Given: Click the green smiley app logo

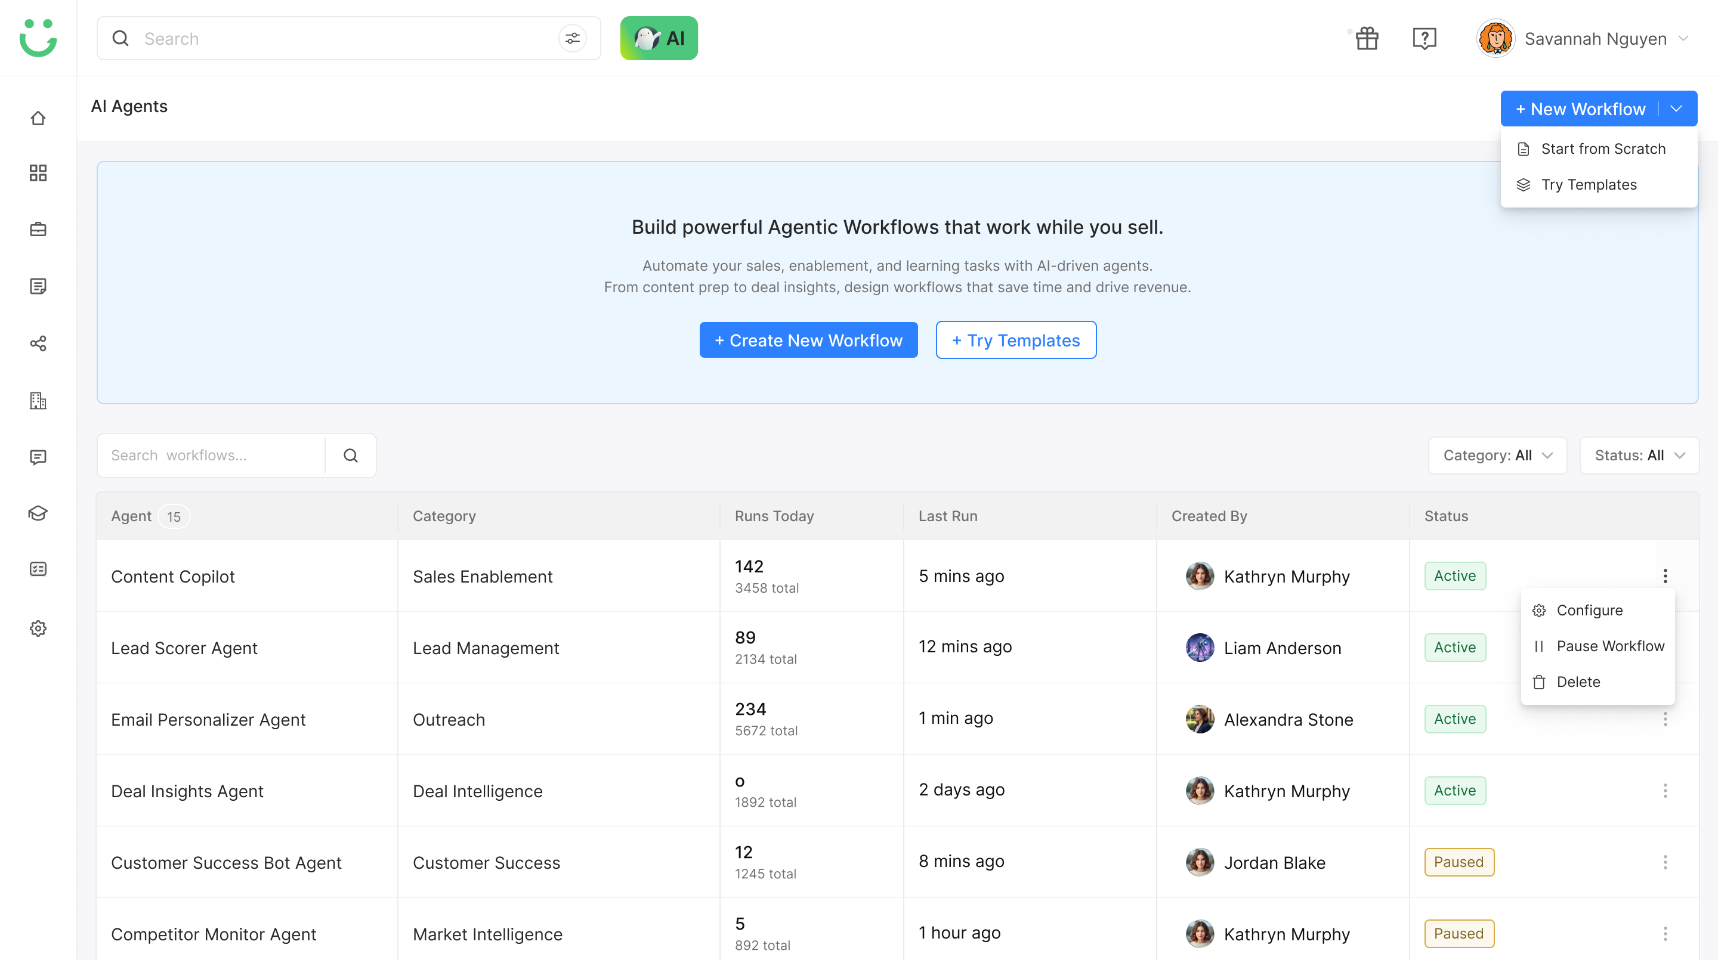Looking at the screenshot, I should click(x=38, y=38).
